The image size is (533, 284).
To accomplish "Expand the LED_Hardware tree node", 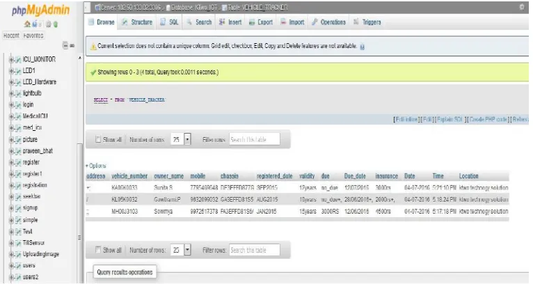I will pos(11,82).
